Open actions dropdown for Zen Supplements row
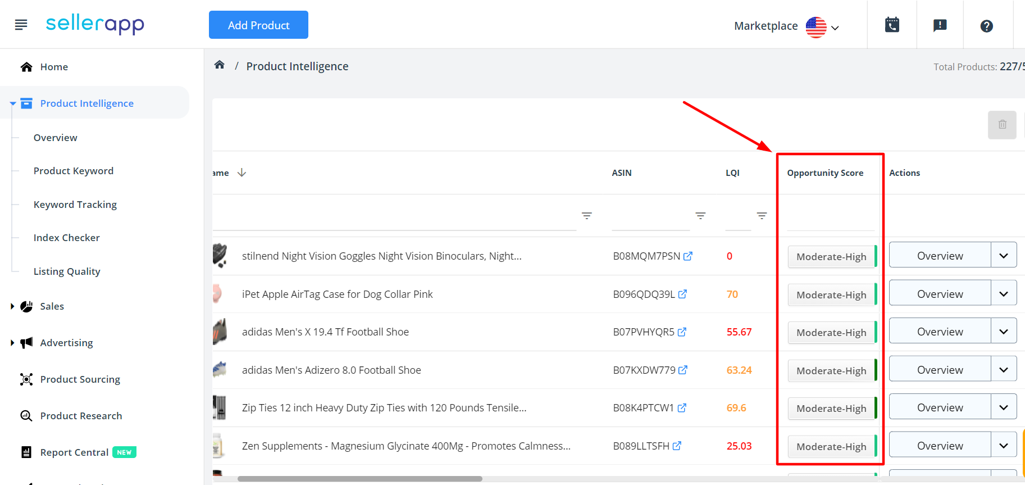Viewport: 1025px width, 485px height. point(1004,445)
